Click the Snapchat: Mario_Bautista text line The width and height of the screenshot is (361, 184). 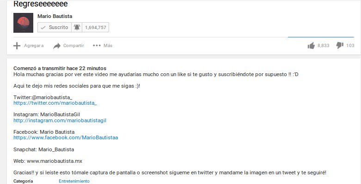44,149
